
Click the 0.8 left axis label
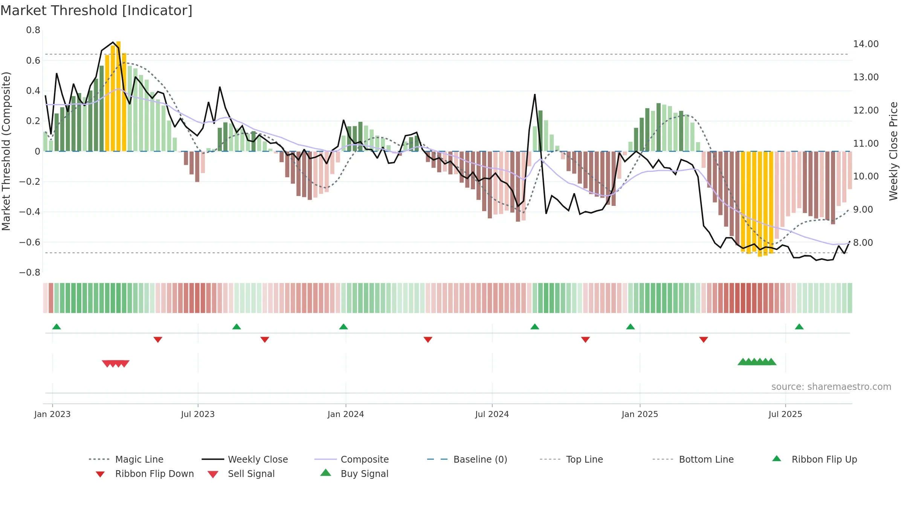pos(33,30)
